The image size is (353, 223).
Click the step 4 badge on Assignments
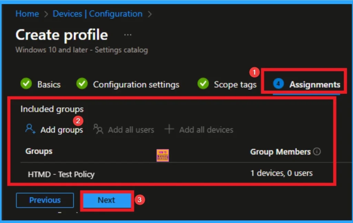[278, 84]
